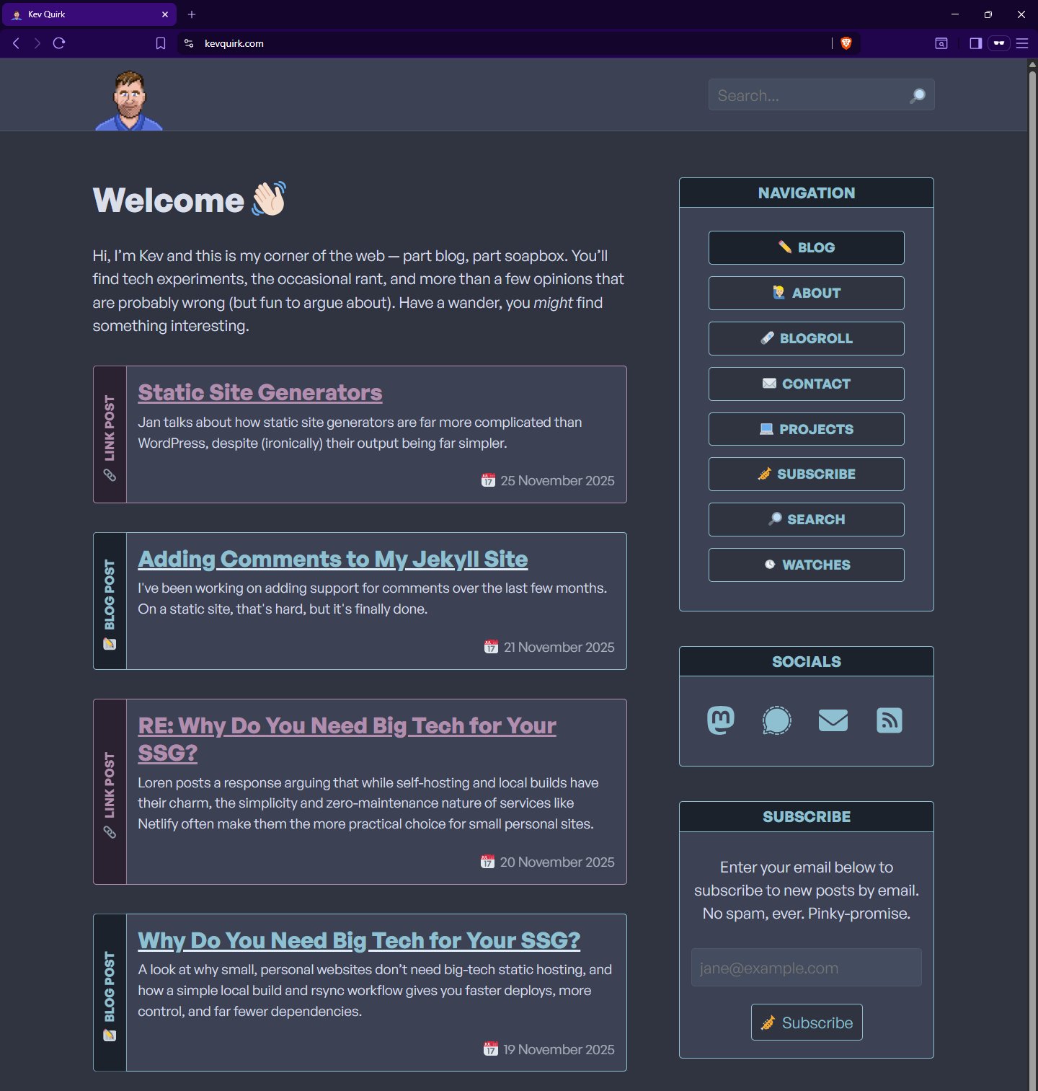Click the pixel-art avatar site logo
This screenshot has height=1091, width=1038.
click(x=129, y=100)
